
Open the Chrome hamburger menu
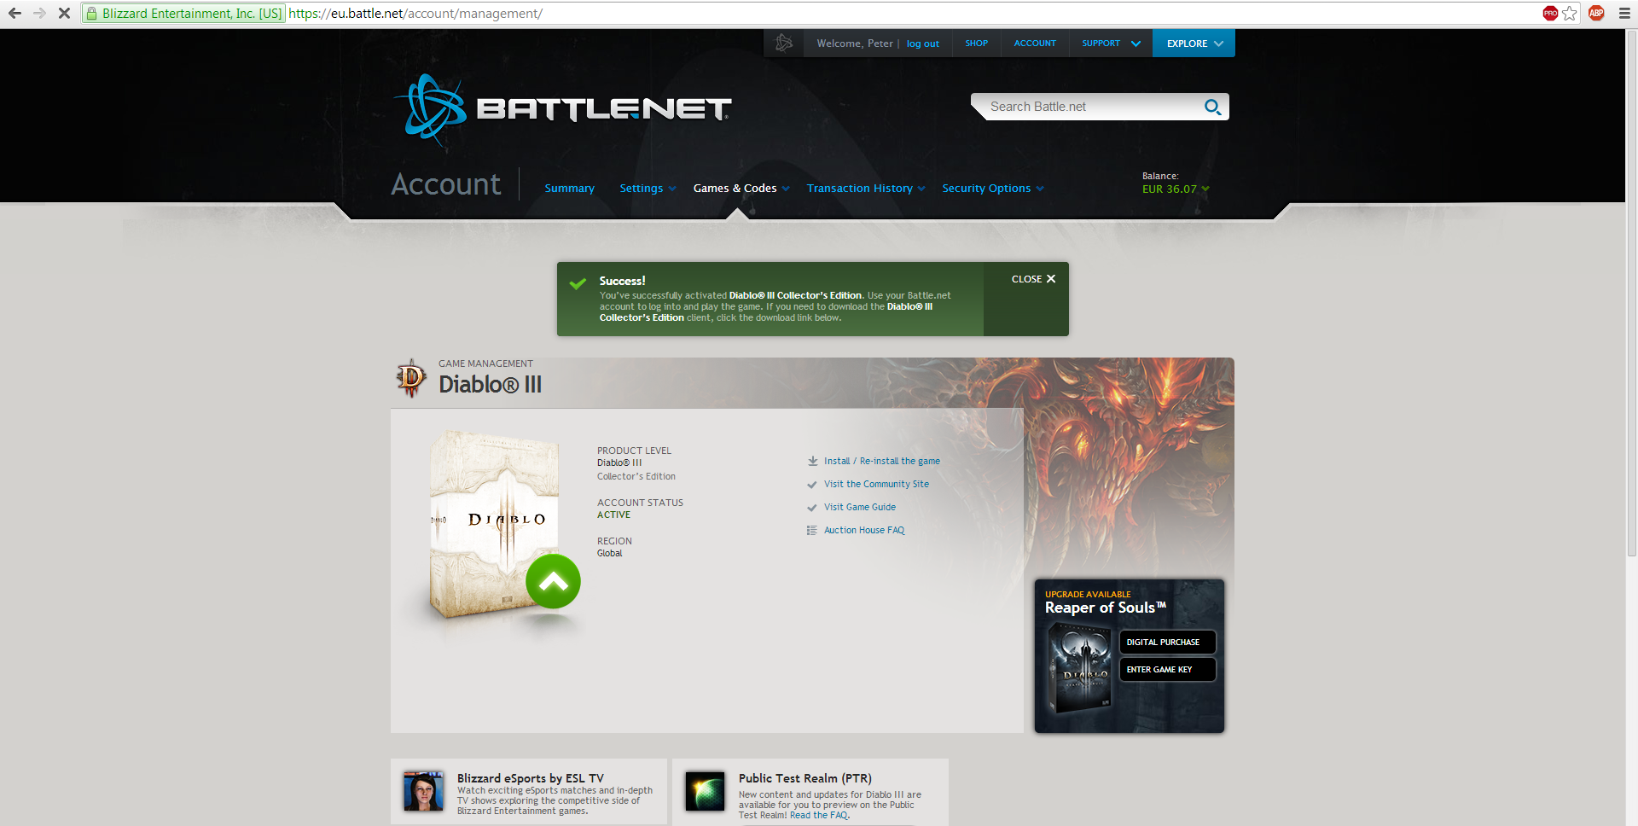click(1624, 13)
